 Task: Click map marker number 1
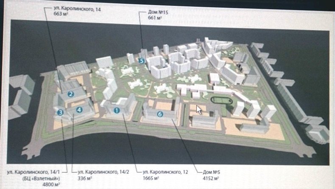(x=117, y=111)
